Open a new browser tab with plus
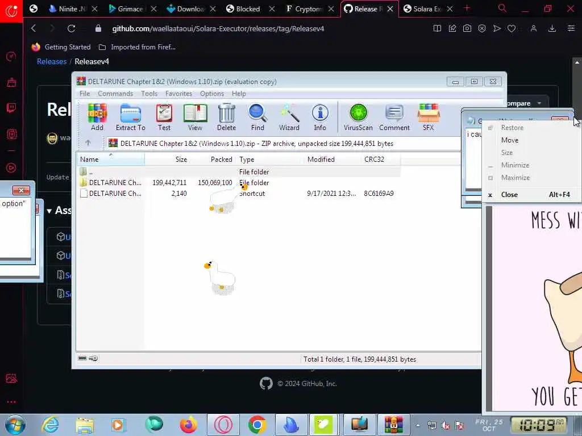Screen dimensions: 582x436 [467, 9]
